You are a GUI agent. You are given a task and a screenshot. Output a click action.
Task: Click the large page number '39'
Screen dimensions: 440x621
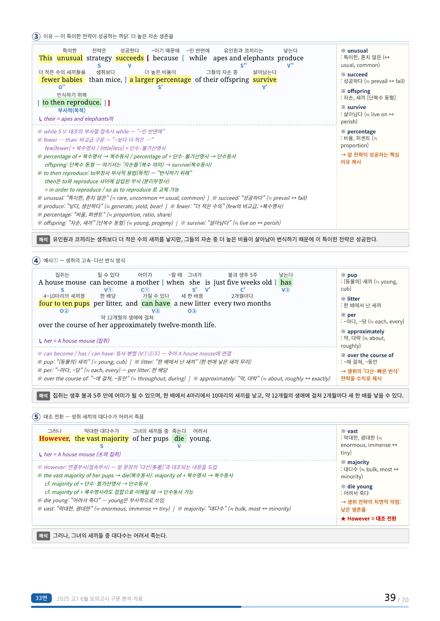[390, 598]
